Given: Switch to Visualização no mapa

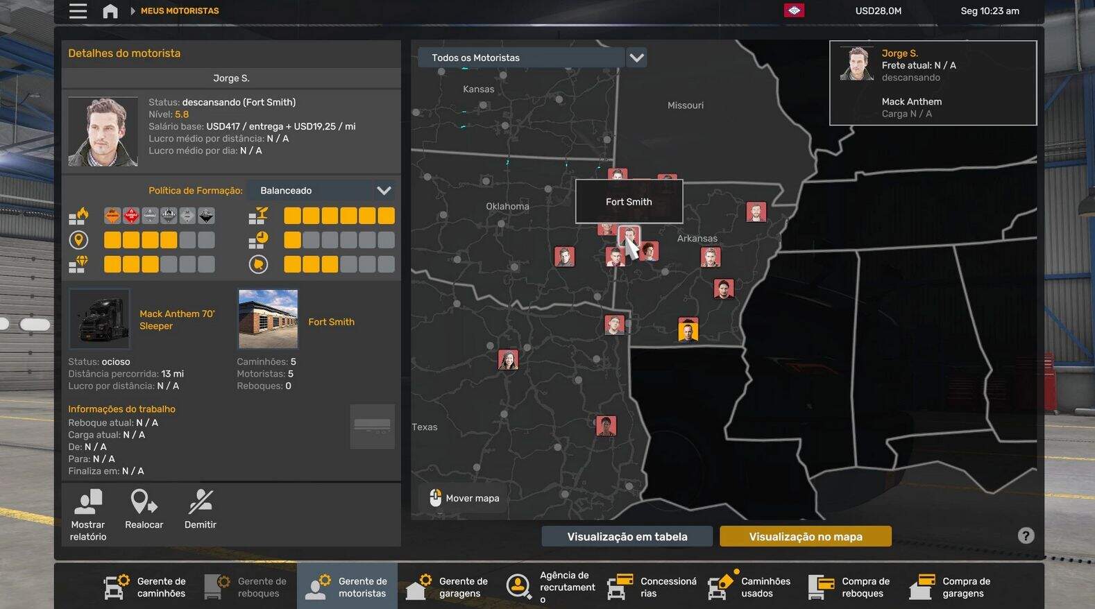Looking at the screenshot, I should (x=805, y=536).
